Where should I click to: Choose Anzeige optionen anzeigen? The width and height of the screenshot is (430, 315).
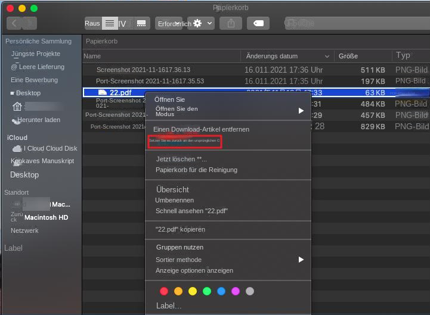(x=194, y=270)
